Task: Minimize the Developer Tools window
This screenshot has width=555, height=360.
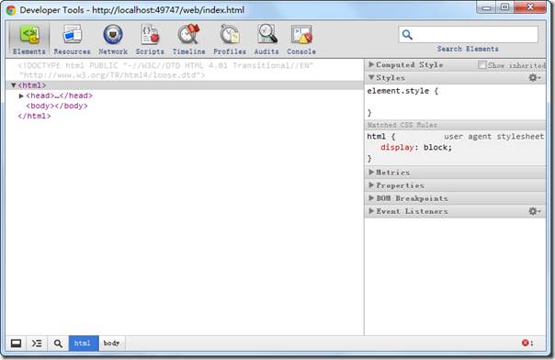Action: (487, 7)
